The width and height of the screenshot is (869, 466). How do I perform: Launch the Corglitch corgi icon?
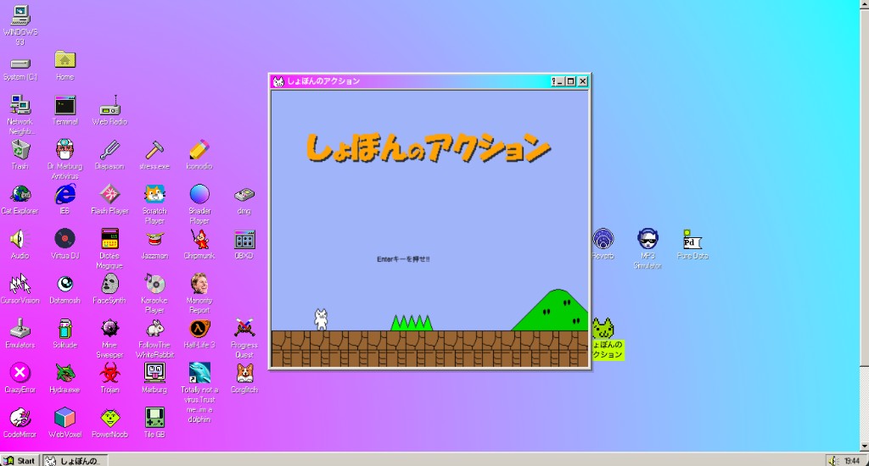click(244, 373)
